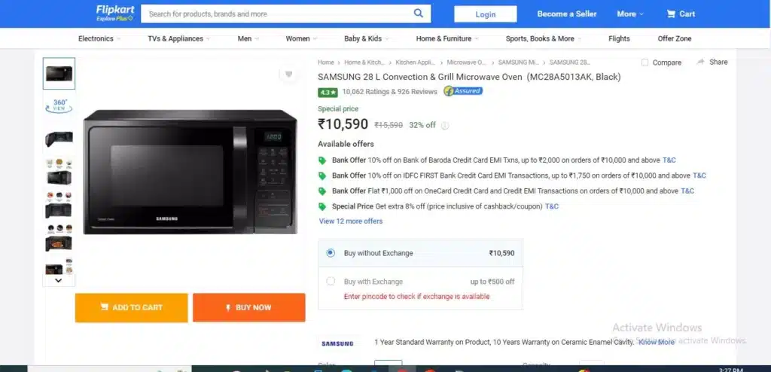Open the Flights menu item

coord(619,38)
